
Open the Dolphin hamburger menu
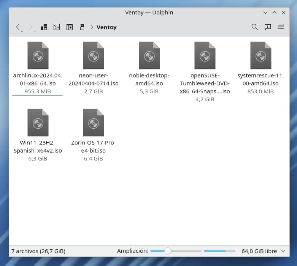click(281, 27)
